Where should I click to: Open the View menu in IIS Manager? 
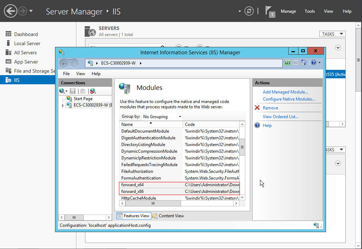[80, 74]
